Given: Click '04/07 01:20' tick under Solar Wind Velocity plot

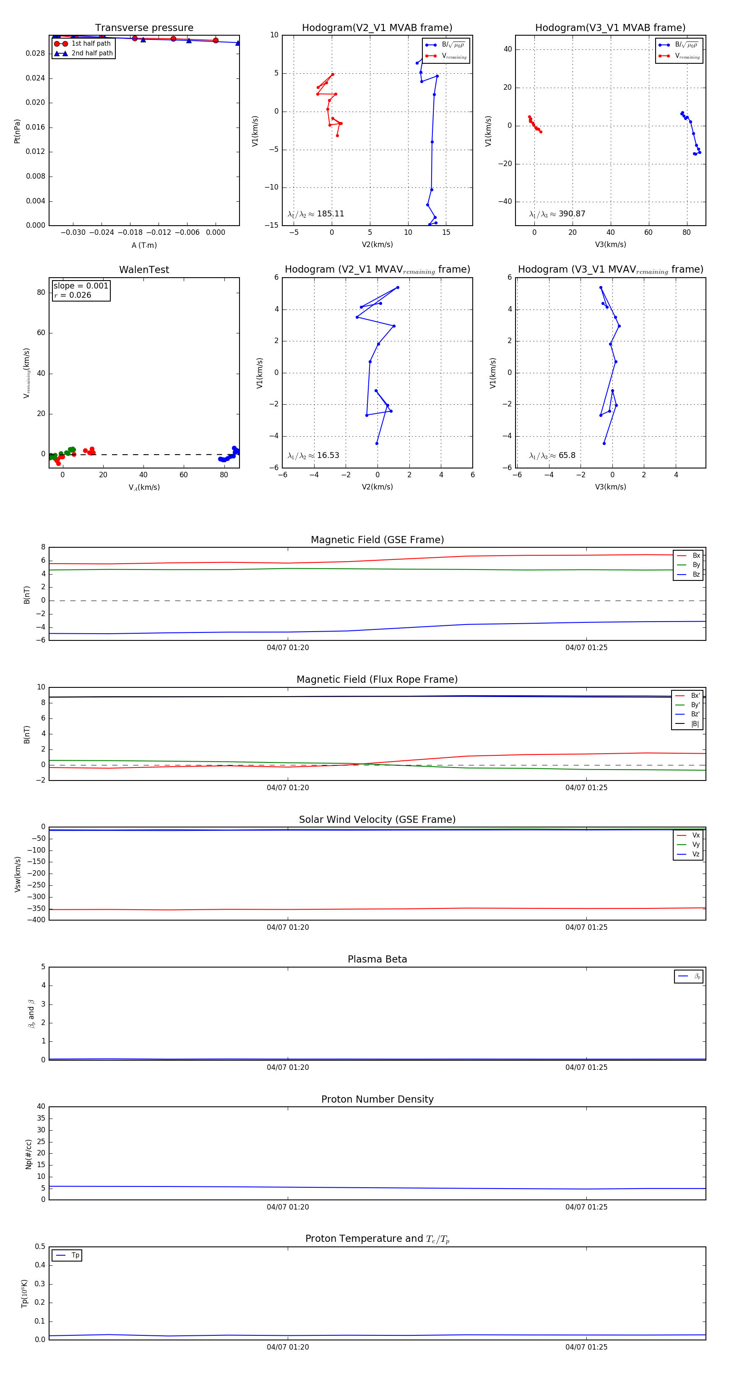Looking at the screenshot, I should click(x=287, y=927).
